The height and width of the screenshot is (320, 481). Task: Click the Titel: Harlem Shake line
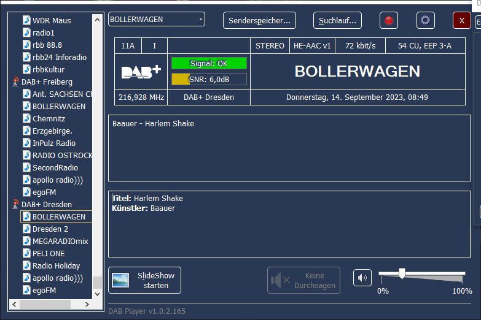pyautogui.click(x=147, y=199)
